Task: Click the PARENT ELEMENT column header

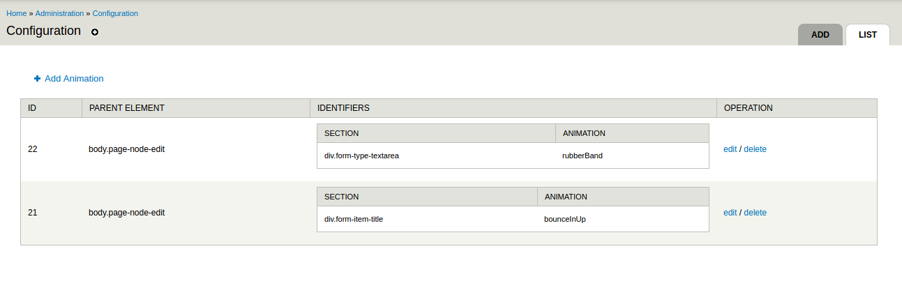Action: click(x=126, y=108)
